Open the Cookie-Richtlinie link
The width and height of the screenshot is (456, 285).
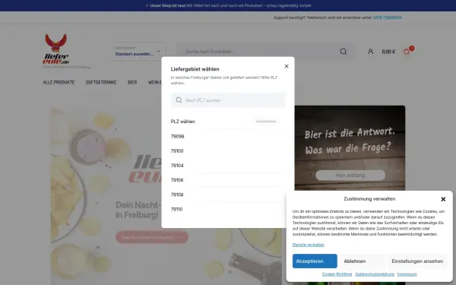(337, 274)
